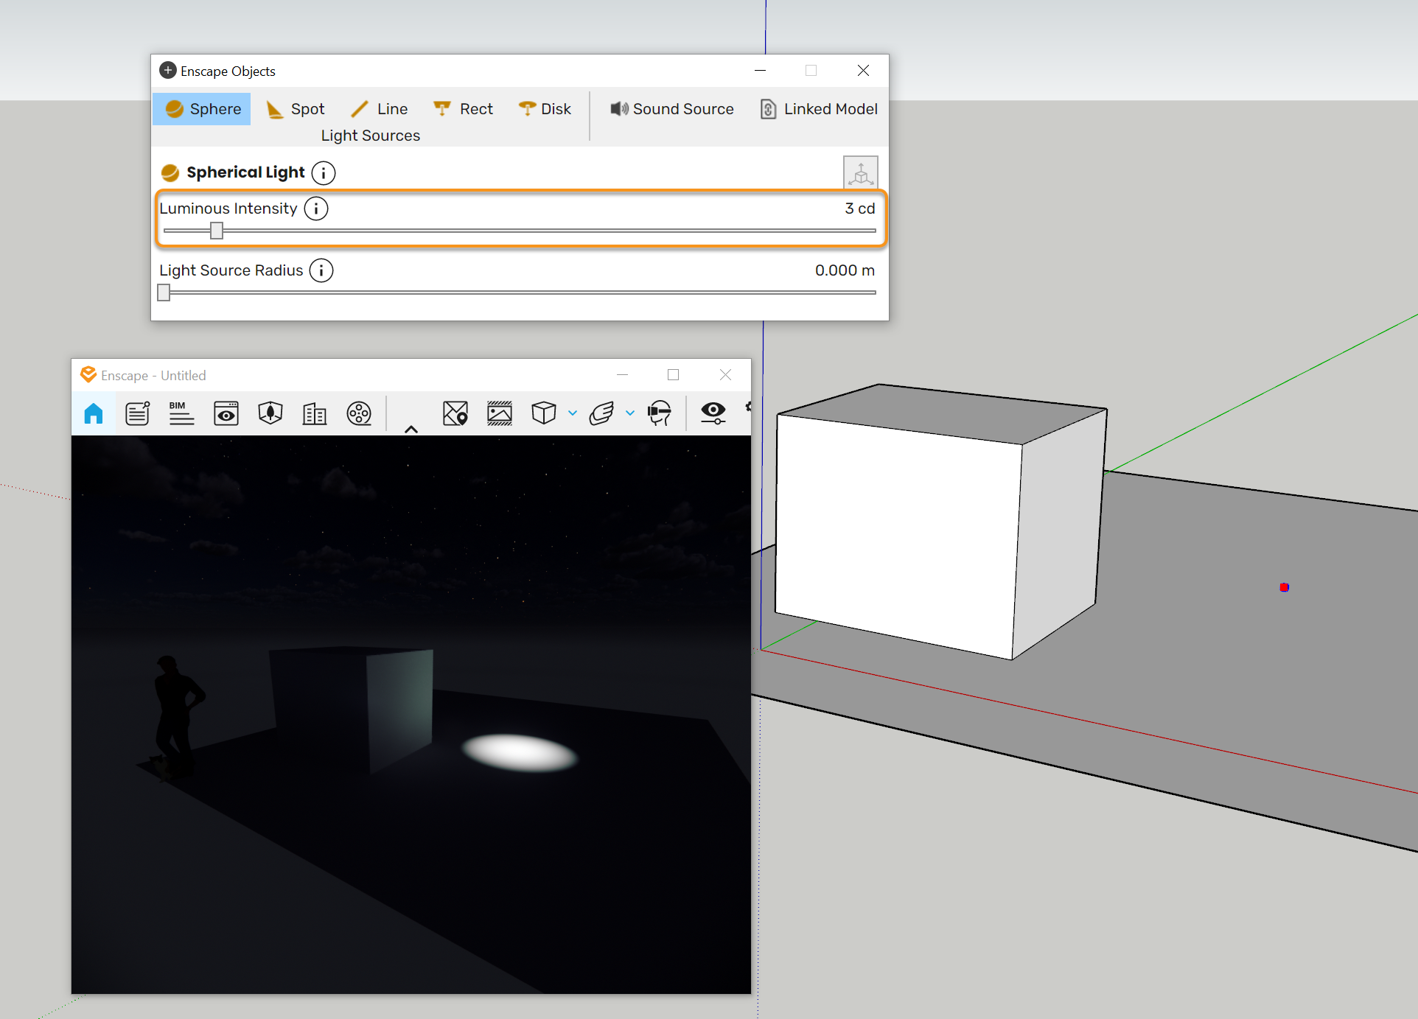Click the Light Source Radius slider handle
The width and height of the screenshot is (1418, 1019).
tap(164, 293)
